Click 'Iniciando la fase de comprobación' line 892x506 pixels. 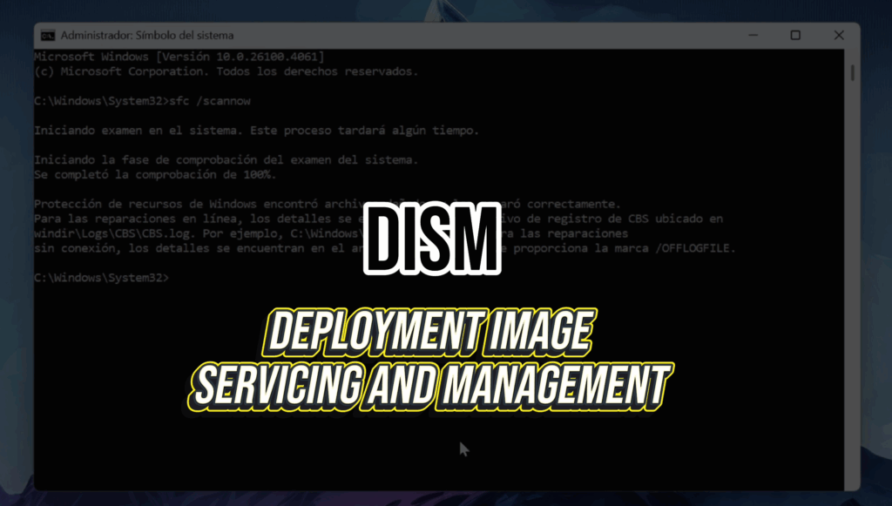pyautogui.click(x=226, y=159)
